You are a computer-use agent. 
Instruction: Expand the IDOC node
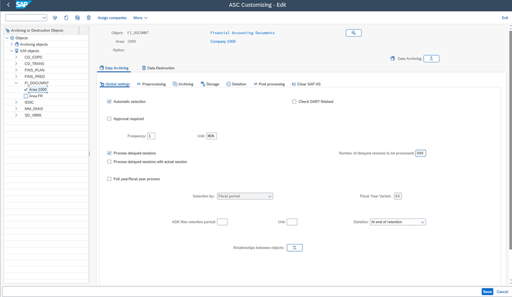(16, 102)
